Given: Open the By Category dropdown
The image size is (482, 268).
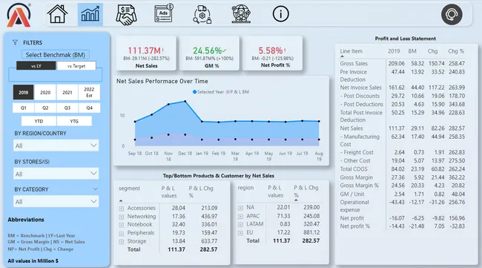Looking at the screenshot, I should (x=56, y=201).
